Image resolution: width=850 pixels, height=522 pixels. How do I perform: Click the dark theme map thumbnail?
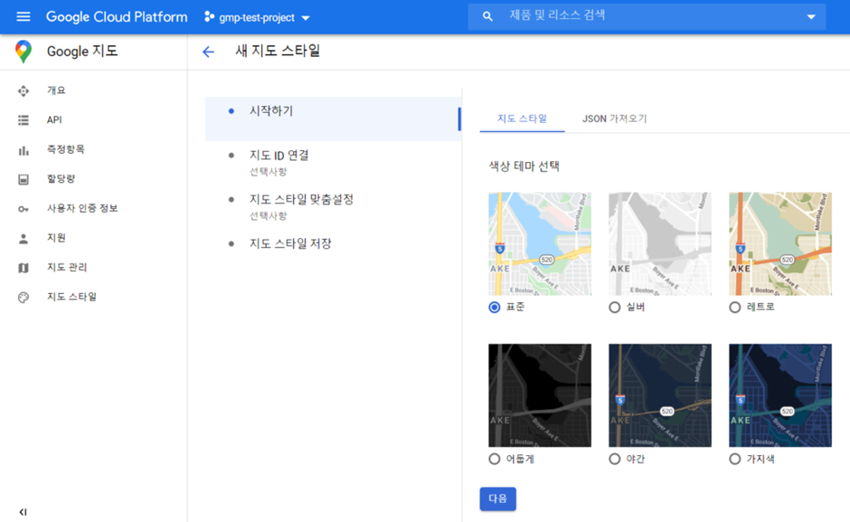click(540, 395)
